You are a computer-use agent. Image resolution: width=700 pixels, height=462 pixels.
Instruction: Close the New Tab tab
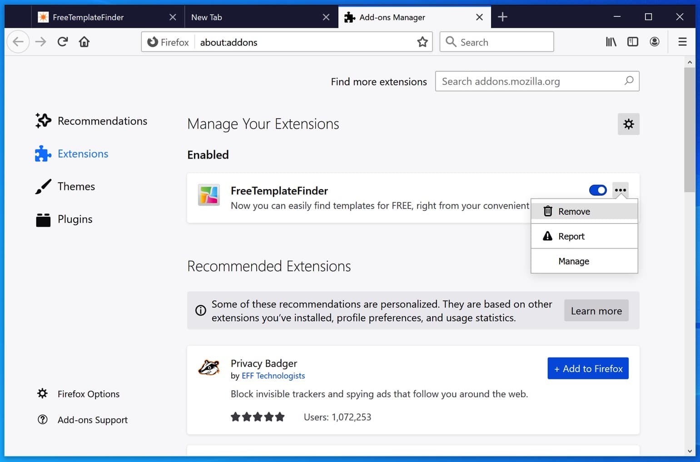(x=326, y=17)
